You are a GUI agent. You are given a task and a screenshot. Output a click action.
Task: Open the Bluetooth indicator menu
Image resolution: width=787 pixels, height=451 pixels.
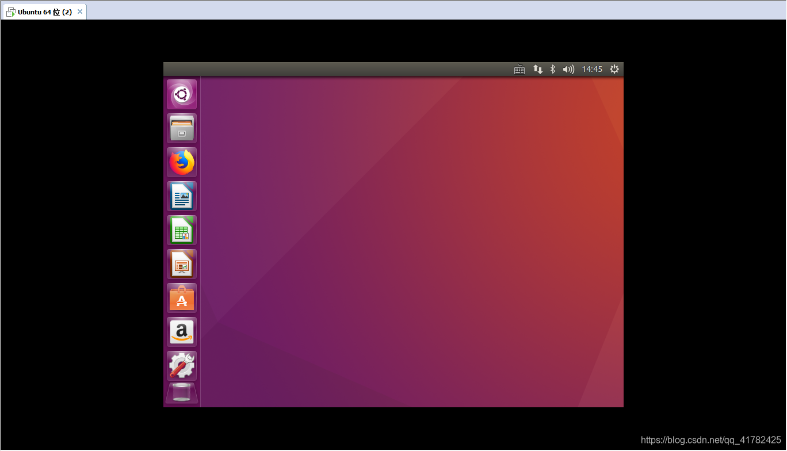(553, 69)
